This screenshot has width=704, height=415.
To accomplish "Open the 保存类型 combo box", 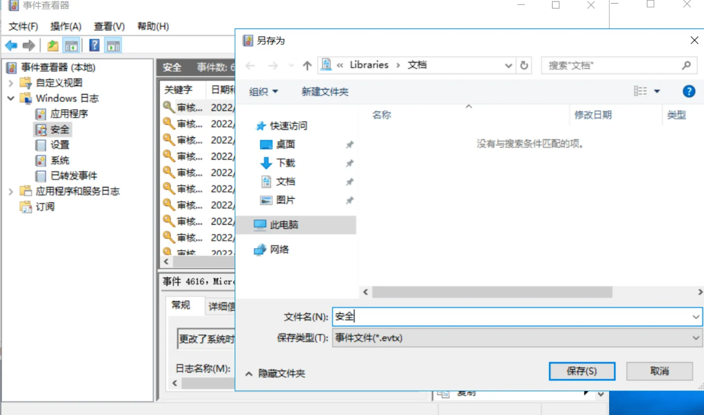I will click(x=517, y=338).
